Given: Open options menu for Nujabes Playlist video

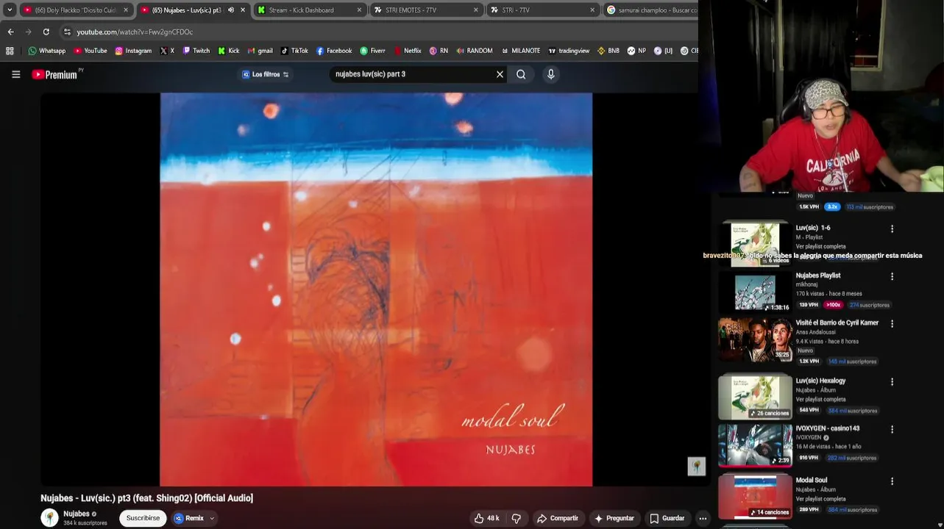Looking at the screenshot, I should [892, 276].
